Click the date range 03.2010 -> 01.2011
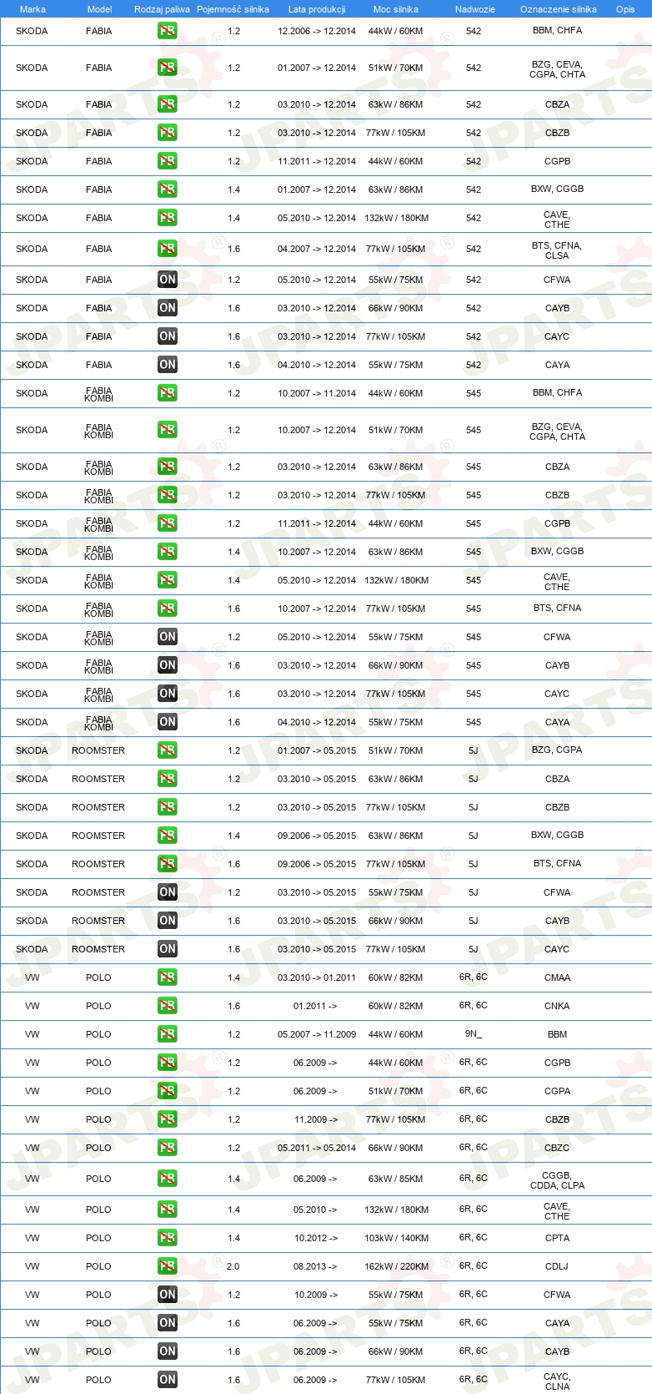 click(317, 977)
